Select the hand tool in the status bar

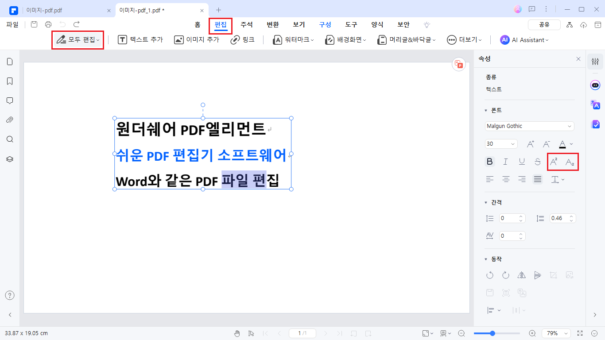coord(237,333)
